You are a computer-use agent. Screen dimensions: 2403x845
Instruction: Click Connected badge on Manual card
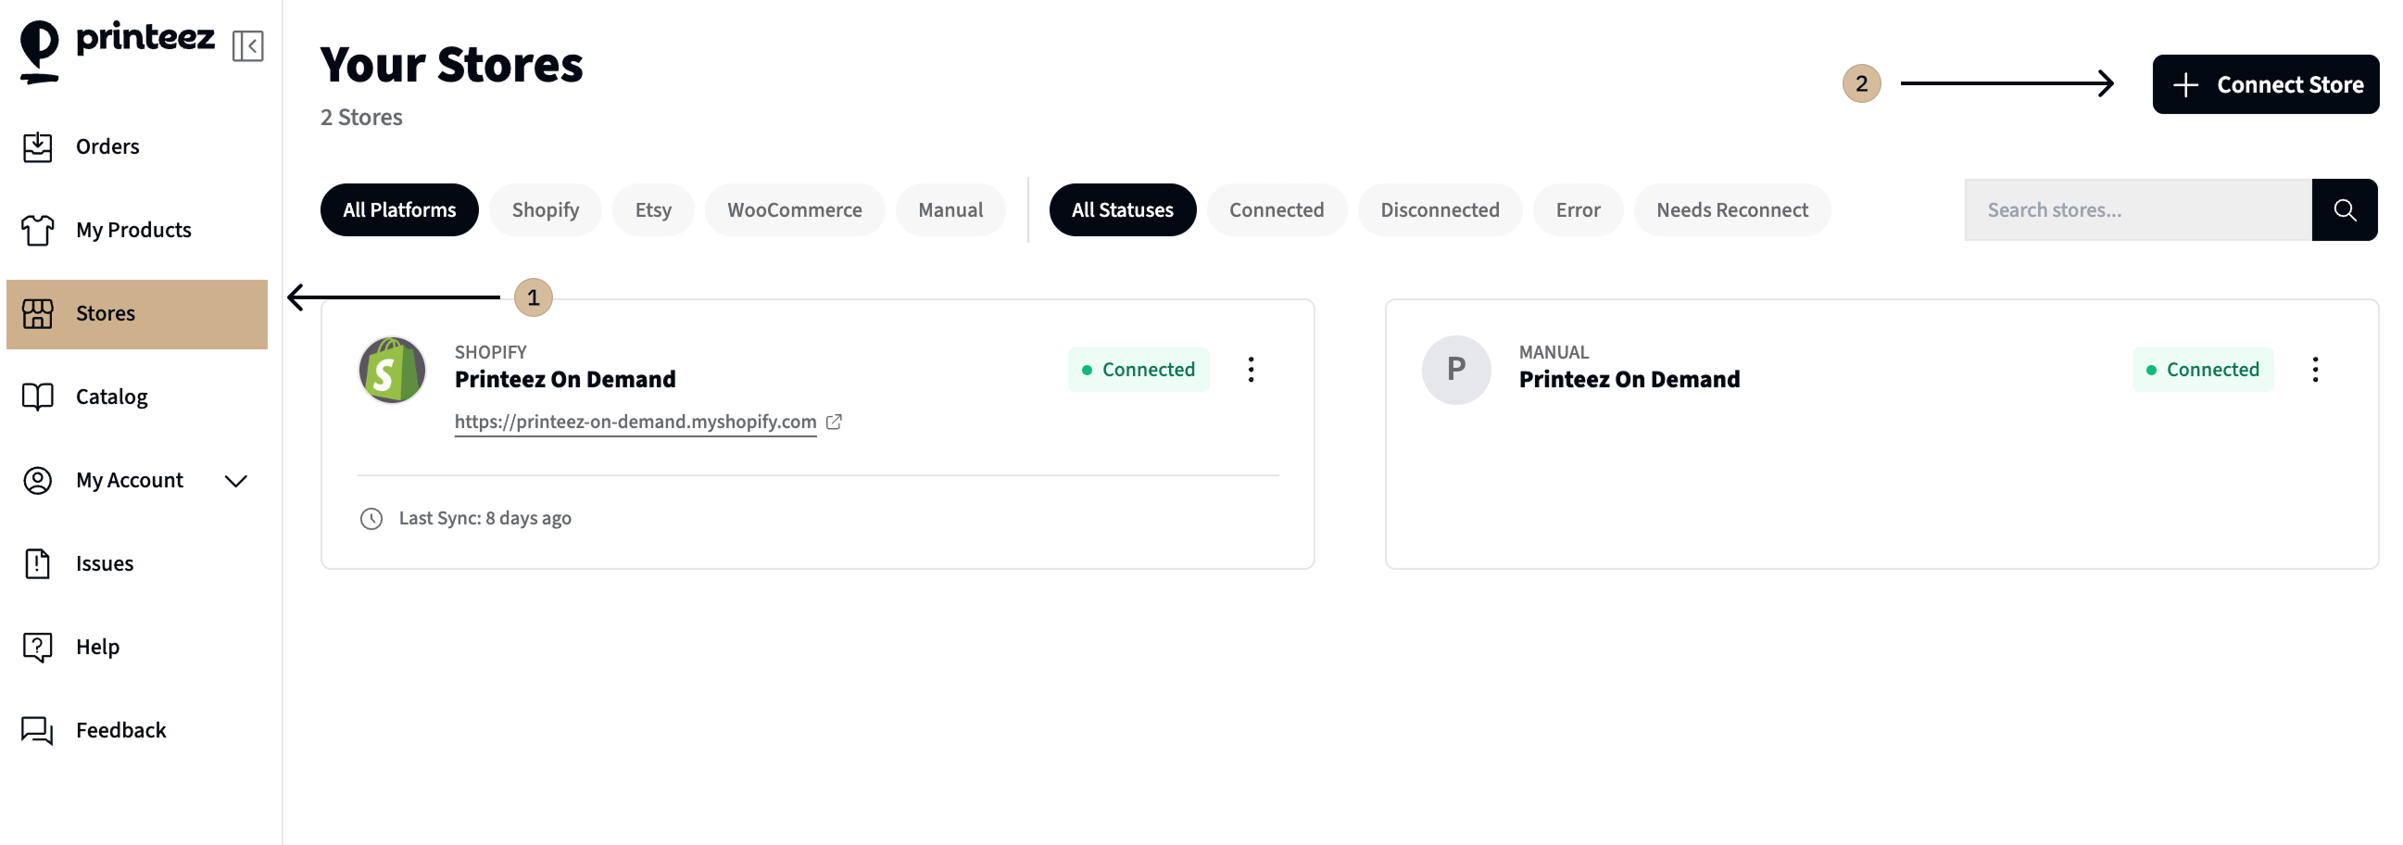pyautogui.click(x=2202, y=371)
